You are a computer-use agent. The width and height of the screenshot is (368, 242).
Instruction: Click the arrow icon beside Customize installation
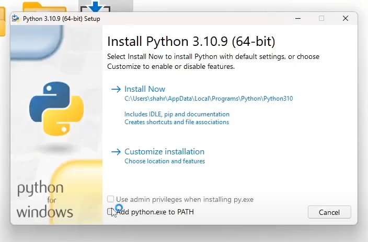(116, 152)
